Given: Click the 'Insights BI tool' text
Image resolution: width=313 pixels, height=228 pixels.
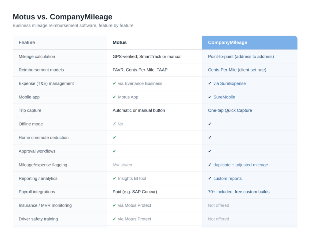Looking at the screenshot, I should coord(132,178).
